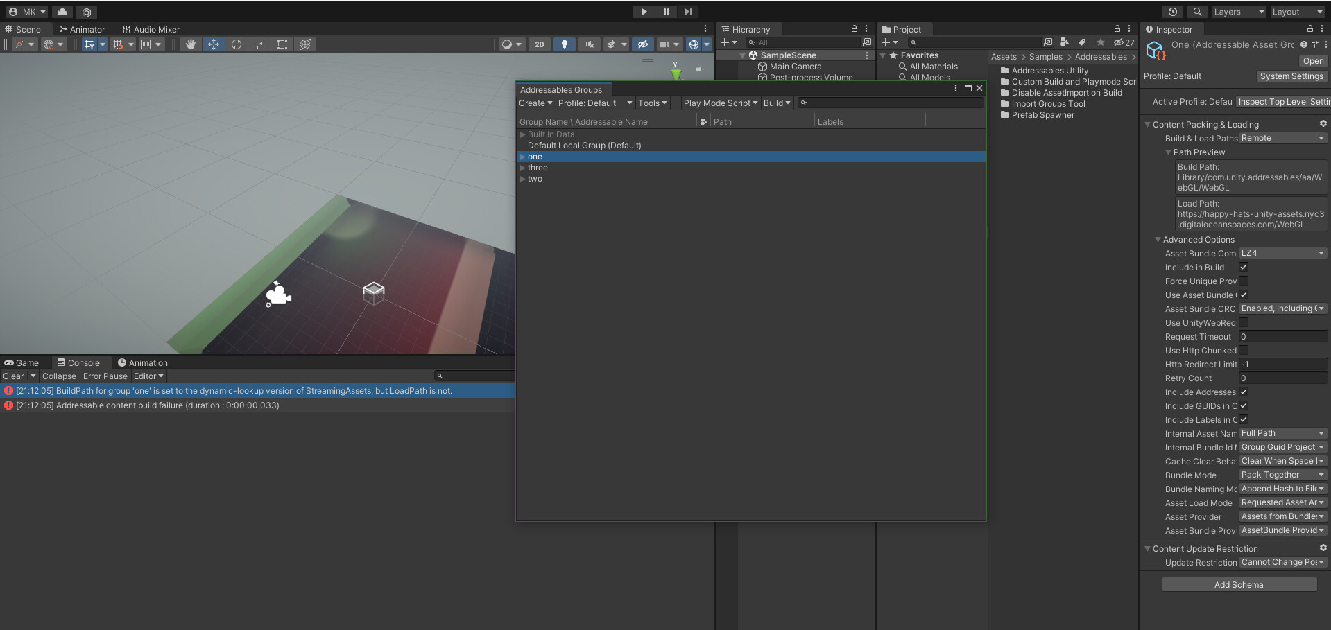The height and width of the screenshot is (630, 1331).
Task: Toggle the 2D view mode button
Action: 540,44
